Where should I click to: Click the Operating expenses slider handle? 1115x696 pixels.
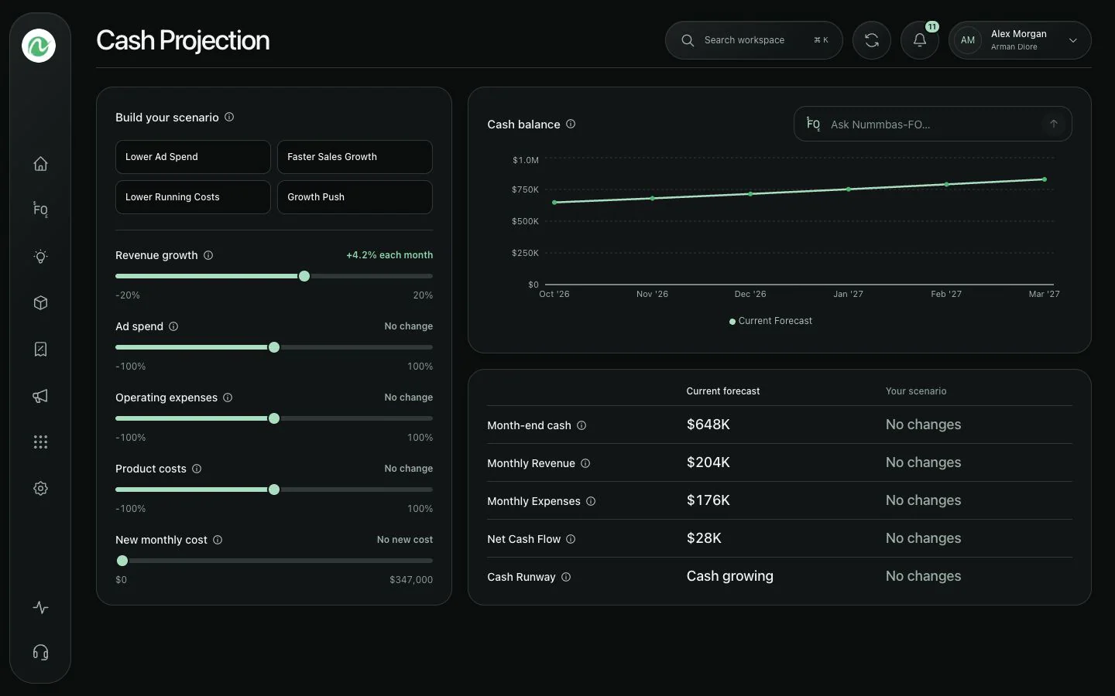[x=274, y=418]
